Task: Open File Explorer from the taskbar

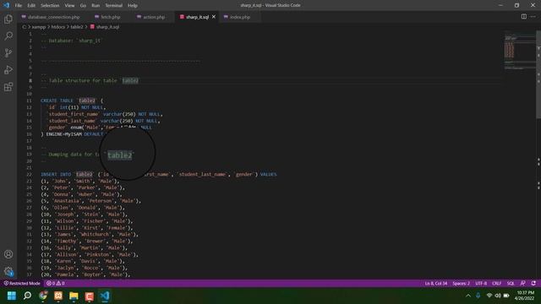Action: (74, 296)
